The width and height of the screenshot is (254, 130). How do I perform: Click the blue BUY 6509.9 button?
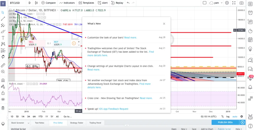point(62,43)
